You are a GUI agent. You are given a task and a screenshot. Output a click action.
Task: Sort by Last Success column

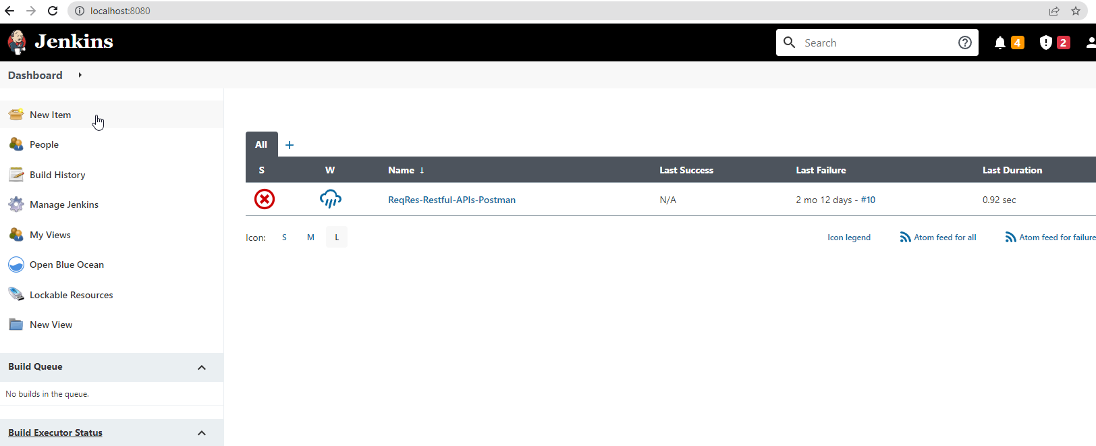686,170
